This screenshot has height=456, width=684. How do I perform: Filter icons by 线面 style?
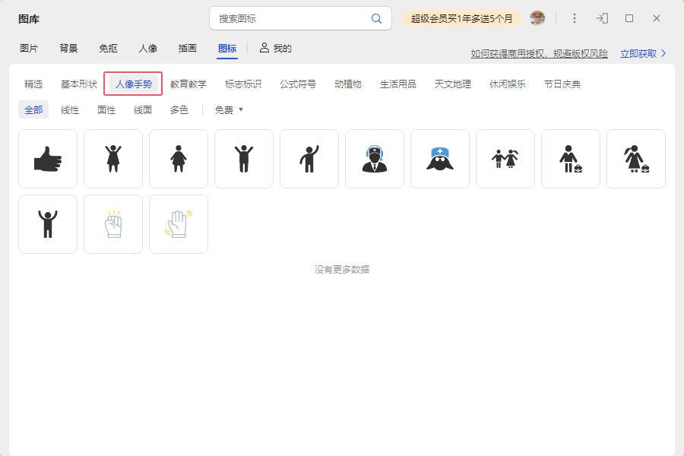[x=143, y=110]
